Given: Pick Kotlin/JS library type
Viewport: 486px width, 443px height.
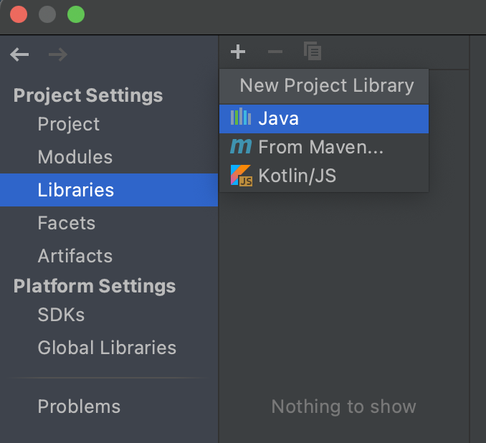Looking at the screenshot, I should 297,176.
